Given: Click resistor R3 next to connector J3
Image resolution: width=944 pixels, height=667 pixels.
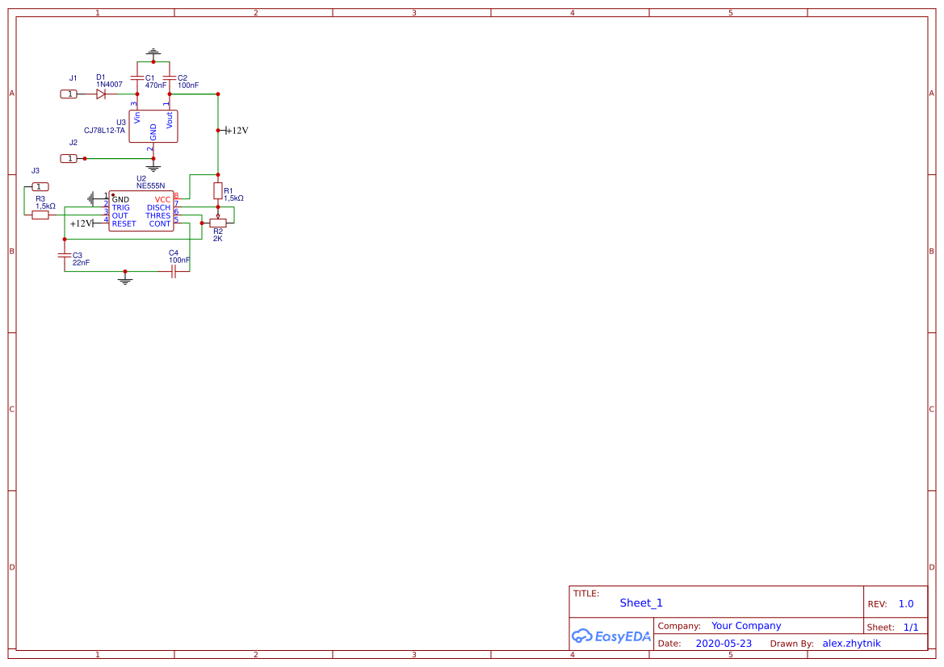Looking at the screenshot, I should pyautogui.click(x=39, y=214).
